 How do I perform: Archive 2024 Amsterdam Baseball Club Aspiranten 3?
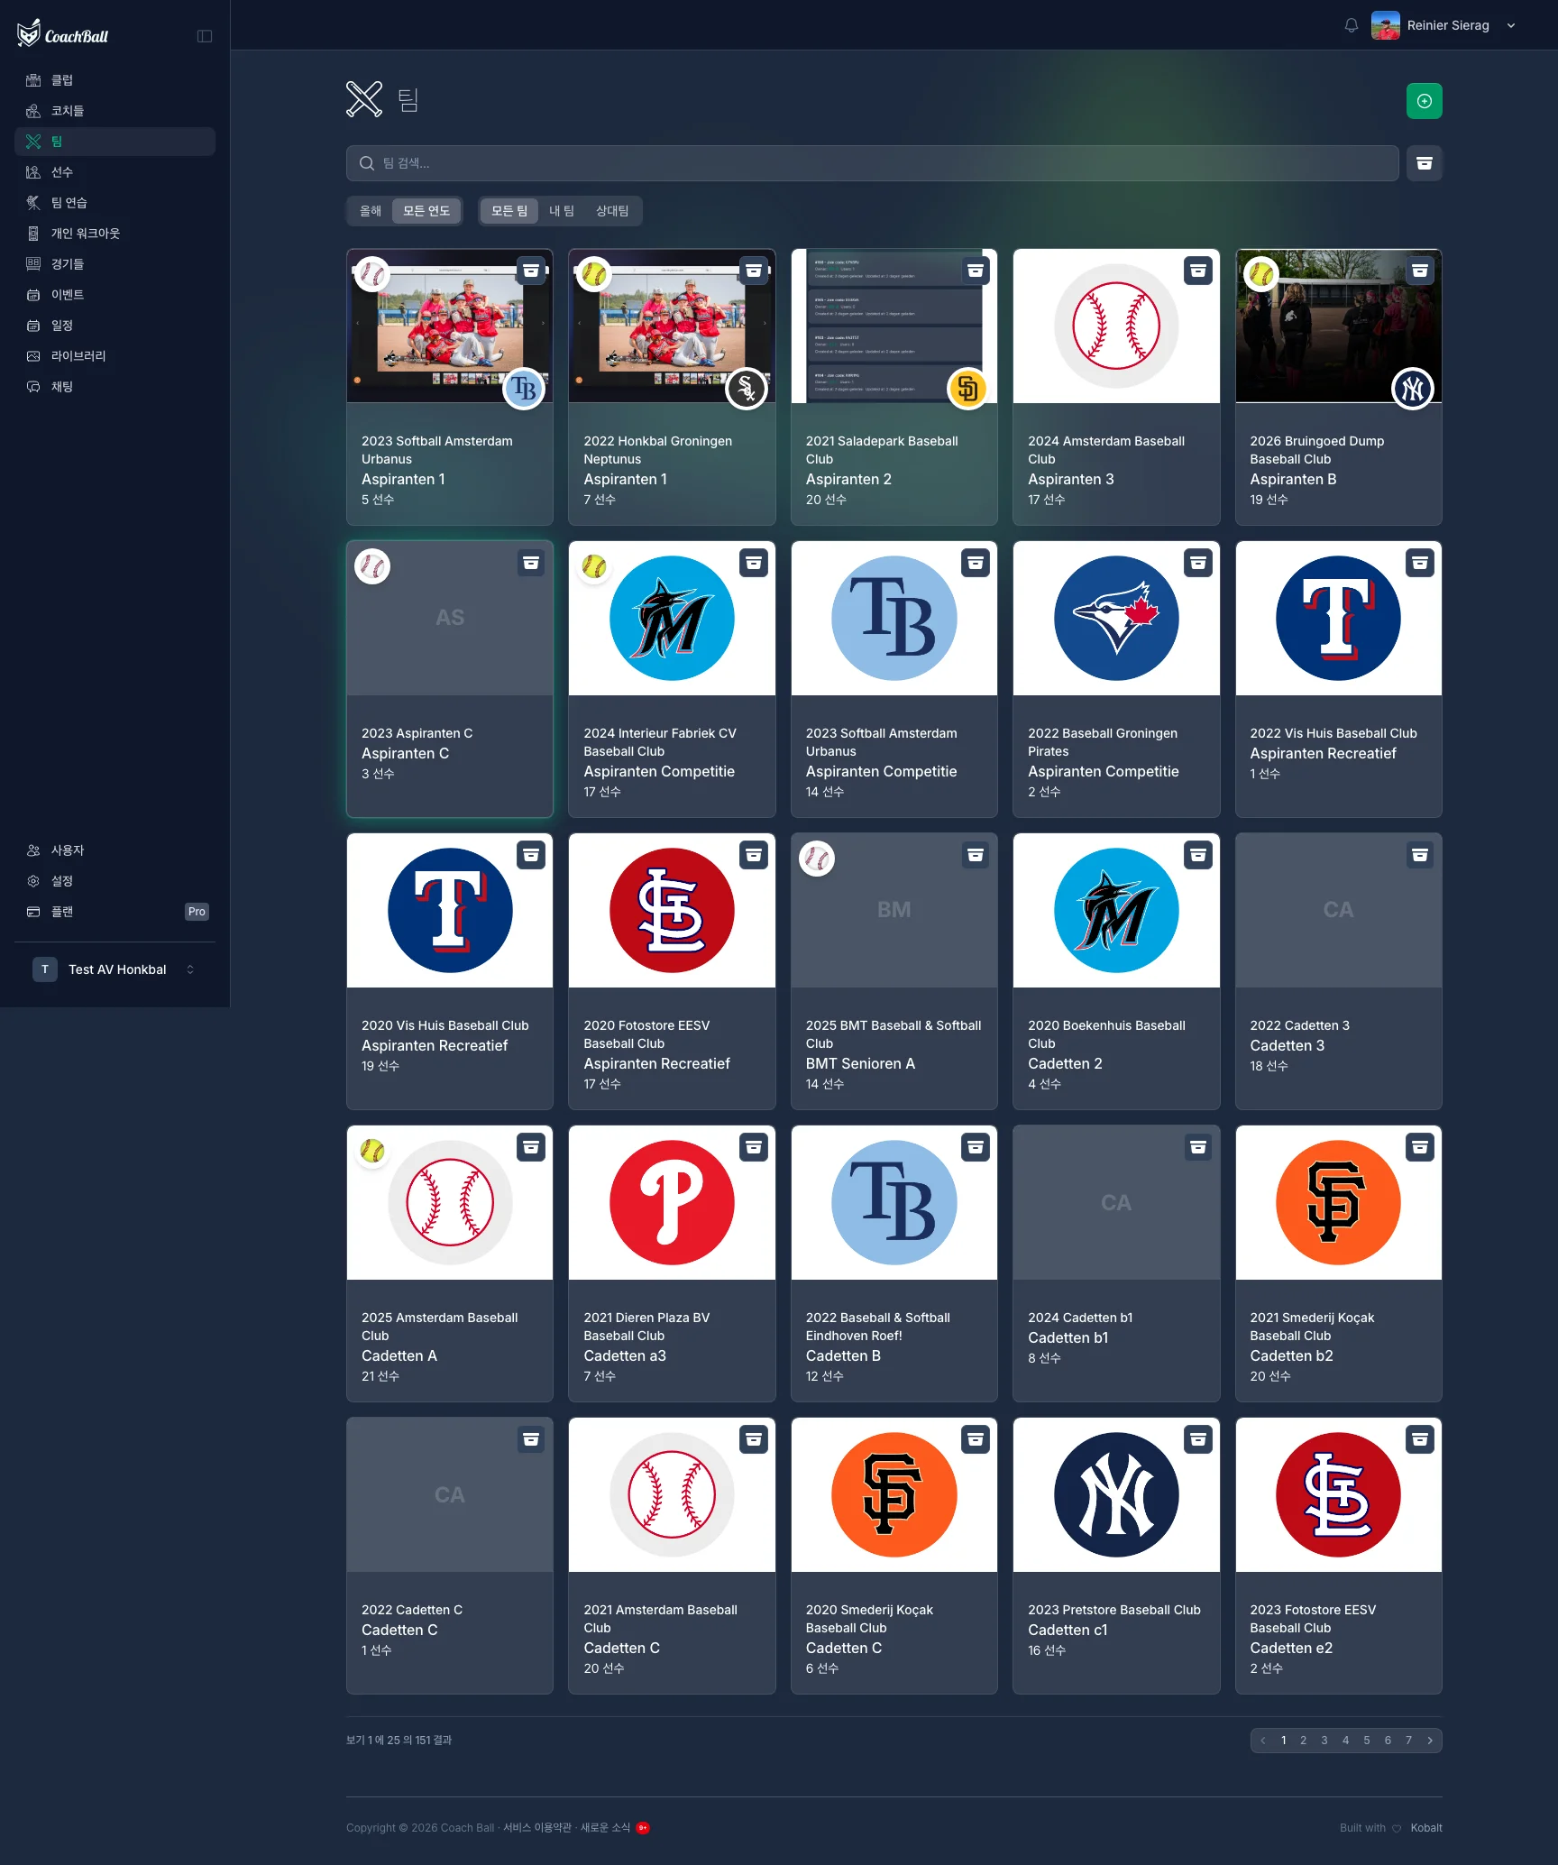point(1198,271)
